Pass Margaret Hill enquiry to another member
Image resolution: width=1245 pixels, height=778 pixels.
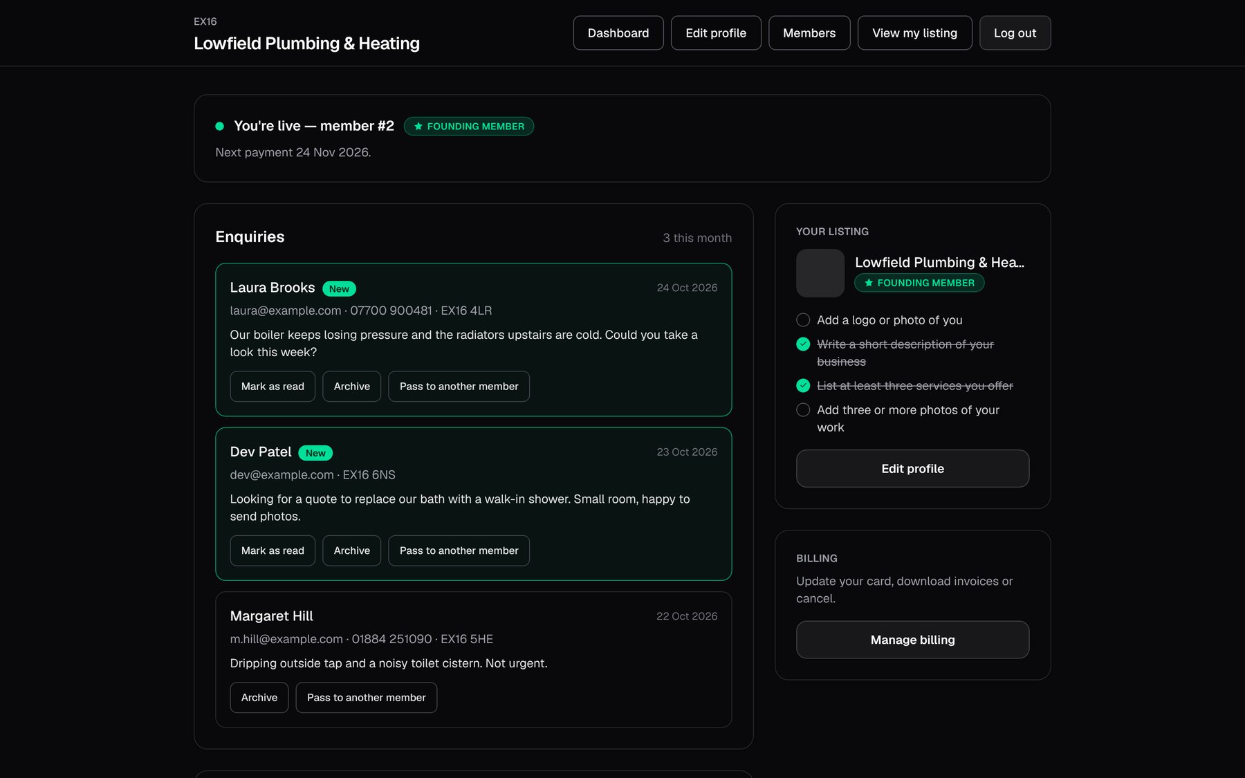click(367, 698)
